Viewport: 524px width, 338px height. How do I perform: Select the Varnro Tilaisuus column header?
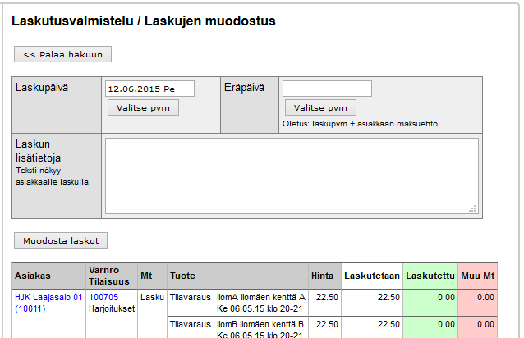pyautogui.click(x=112, y=276)
